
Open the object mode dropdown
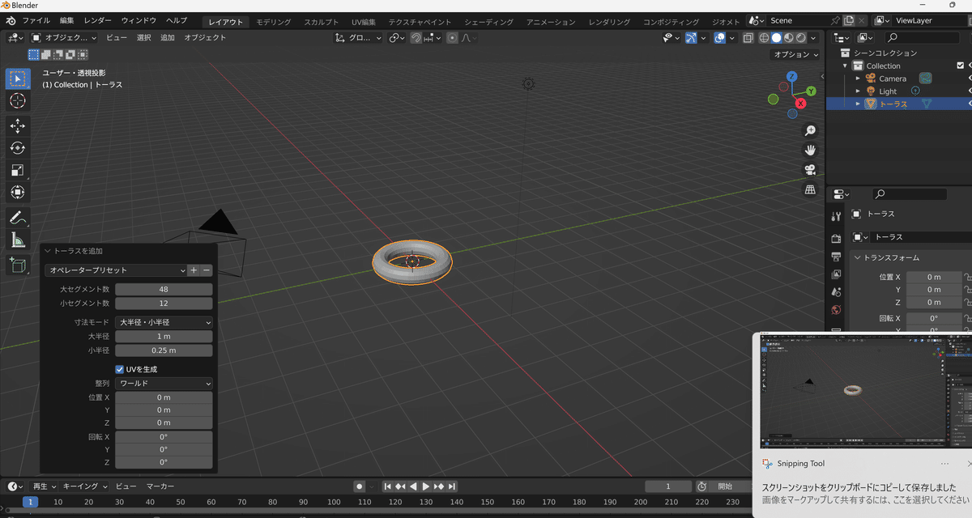tap(64, 38)
